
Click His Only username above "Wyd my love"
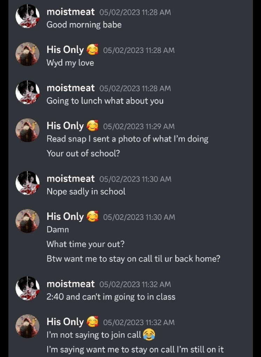point(65,50)
